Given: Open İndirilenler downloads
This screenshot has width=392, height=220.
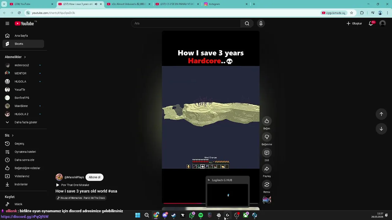Looking at the screenshot, I should click(23, 184).
